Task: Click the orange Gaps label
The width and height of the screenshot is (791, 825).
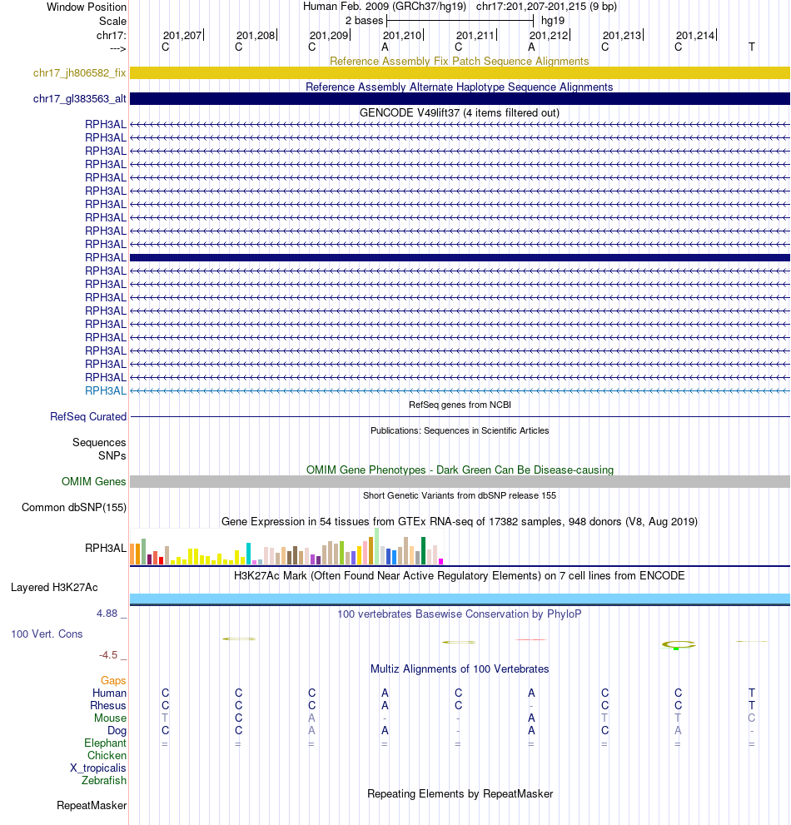Action: tap(113, 681)
